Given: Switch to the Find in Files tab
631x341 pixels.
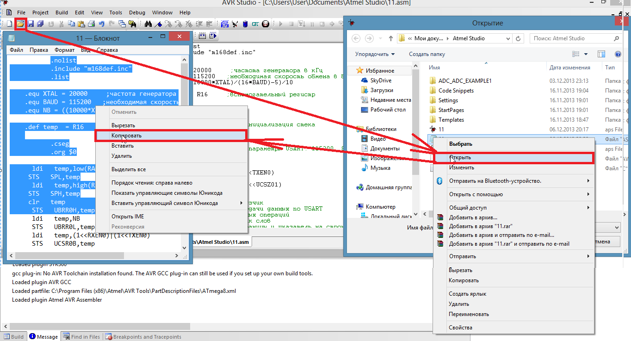Looking at the screenshot, I should (81, 337).
